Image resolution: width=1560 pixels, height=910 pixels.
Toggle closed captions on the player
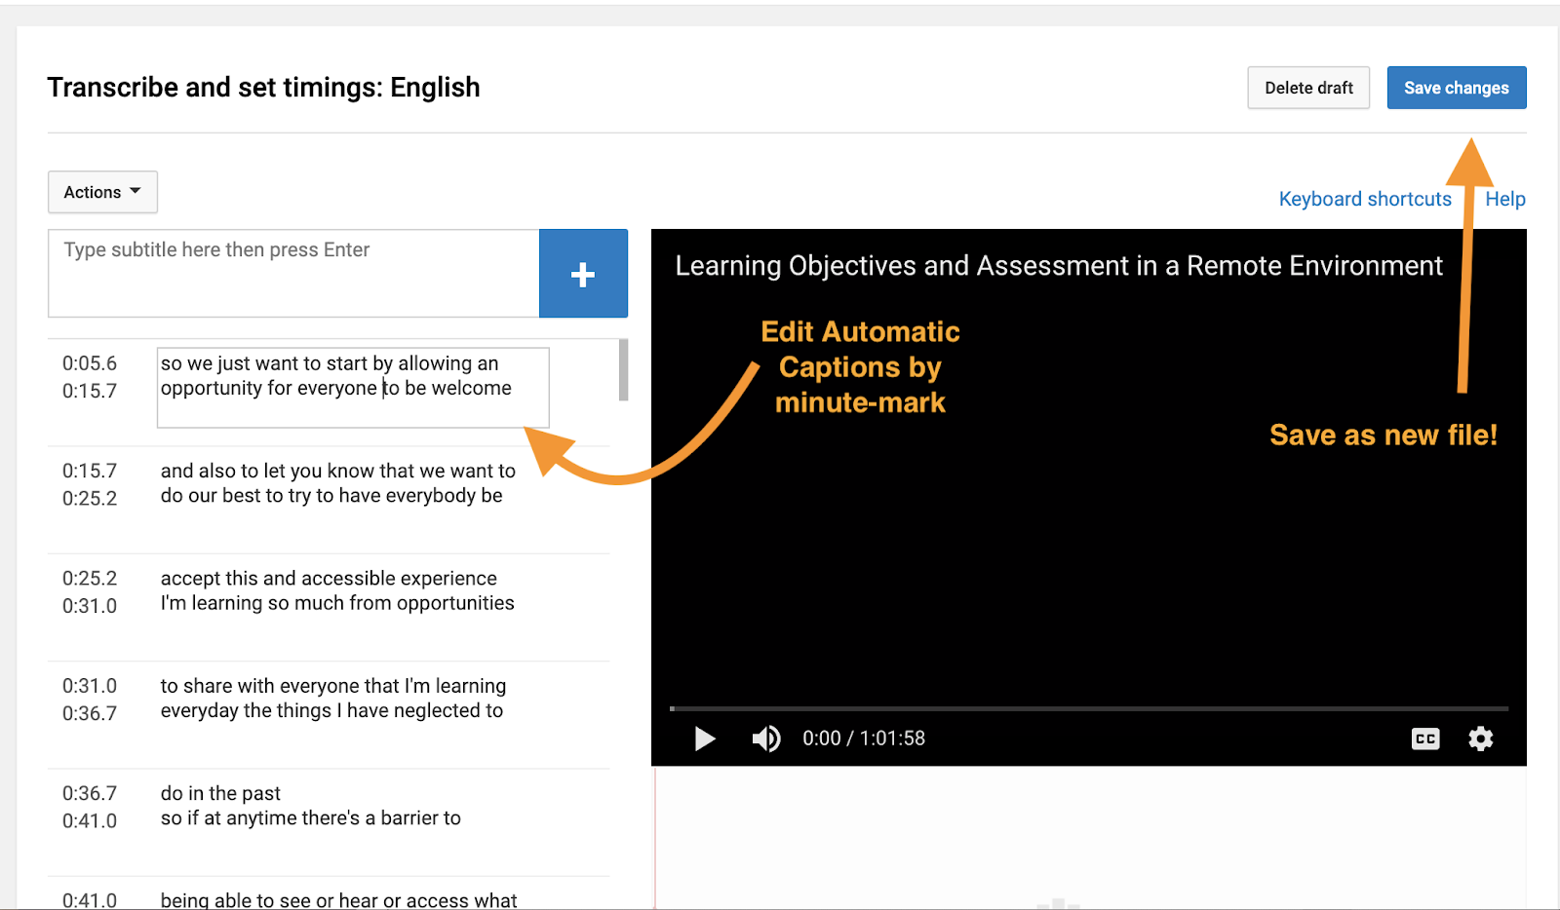(1425, 739)
